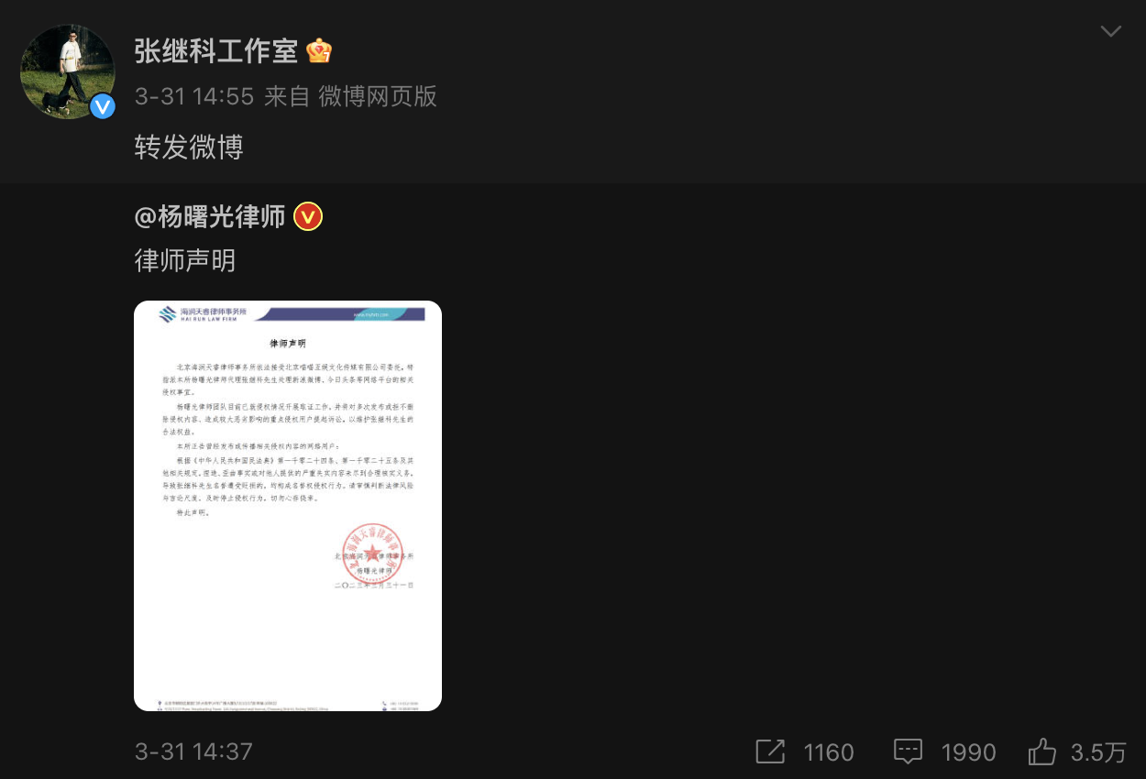
Task: Open the original post 3-31 14:37 timestamp
Action: coord(193,752)
